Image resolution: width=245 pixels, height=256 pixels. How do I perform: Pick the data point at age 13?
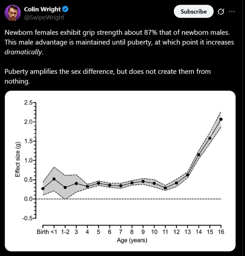[188, 175]
